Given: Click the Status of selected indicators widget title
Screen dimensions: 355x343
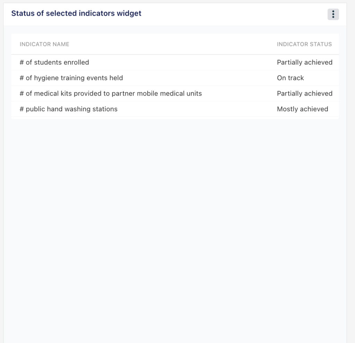Looking at the screenshot, I should tap(76, 14).
